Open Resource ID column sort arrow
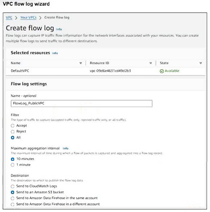 coord(151,63)
